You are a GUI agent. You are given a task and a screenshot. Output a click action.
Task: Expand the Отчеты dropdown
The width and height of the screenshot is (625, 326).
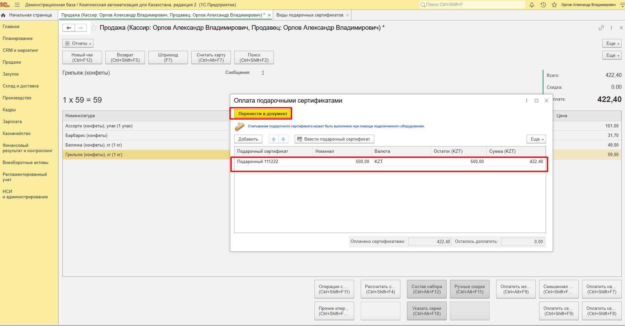click(78, 44)
